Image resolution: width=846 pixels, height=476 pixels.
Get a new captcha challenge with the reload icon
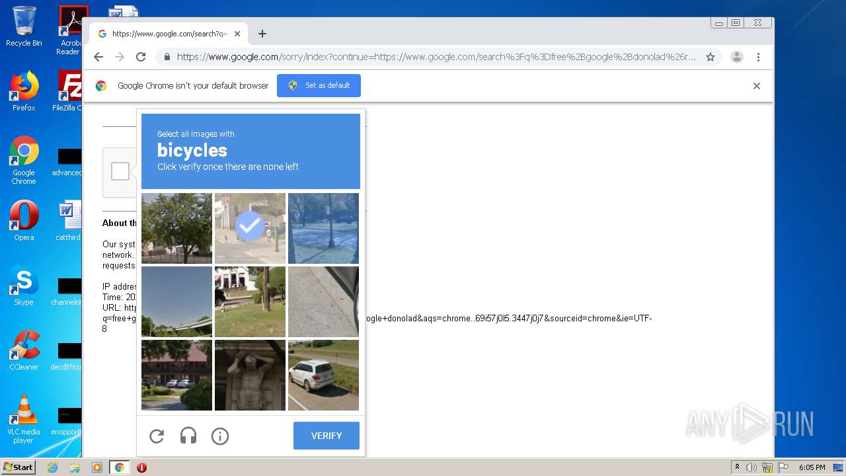pos(157,436)
